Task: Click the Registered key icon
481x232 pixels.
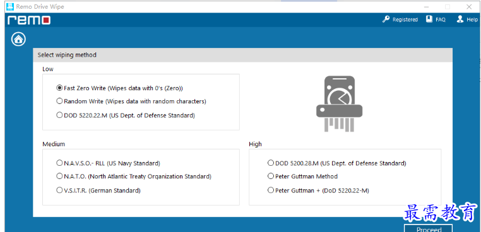Action: click(386, 20)
